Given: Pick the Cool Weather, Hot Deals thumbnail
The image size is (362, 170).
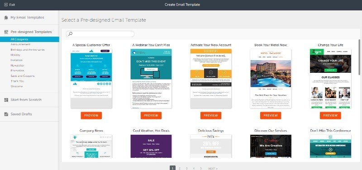Looking at the screenshot, I should point(151,146).
